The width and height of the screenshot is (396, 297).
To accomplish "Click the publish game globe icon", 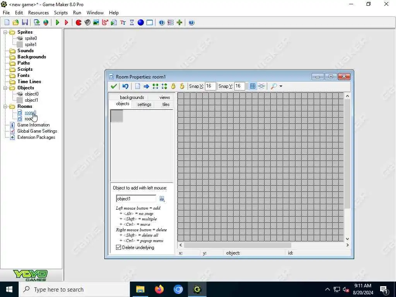I will coord(46,22).
